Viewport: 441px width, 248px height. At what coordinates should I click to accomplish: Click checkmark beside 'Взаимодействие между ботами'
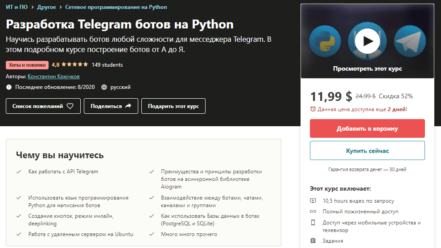(x=152, y=198)
